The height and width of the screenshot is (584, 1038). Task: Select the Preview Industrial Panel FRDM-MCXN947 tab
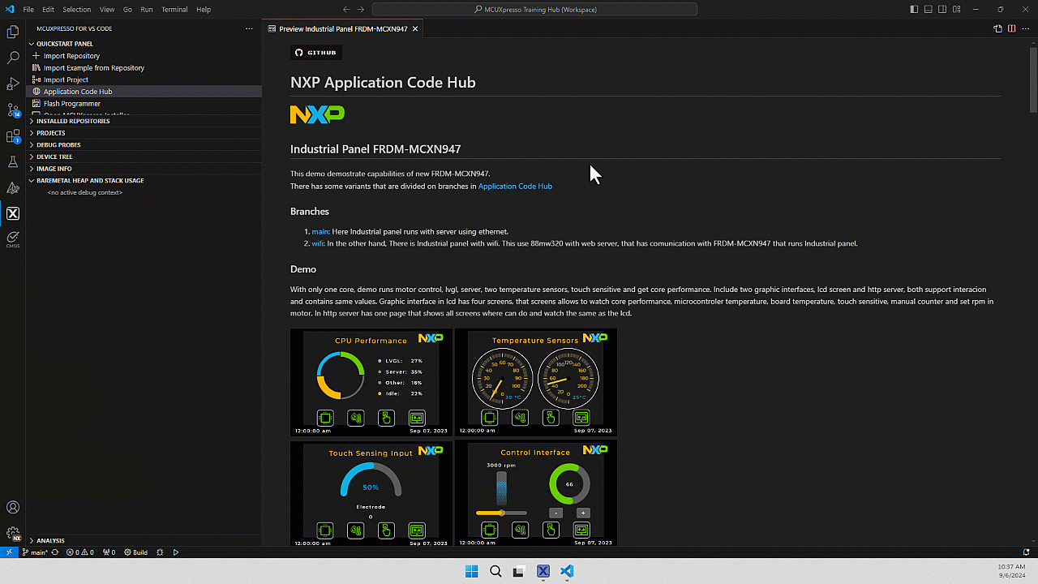[x=341, y=28]
